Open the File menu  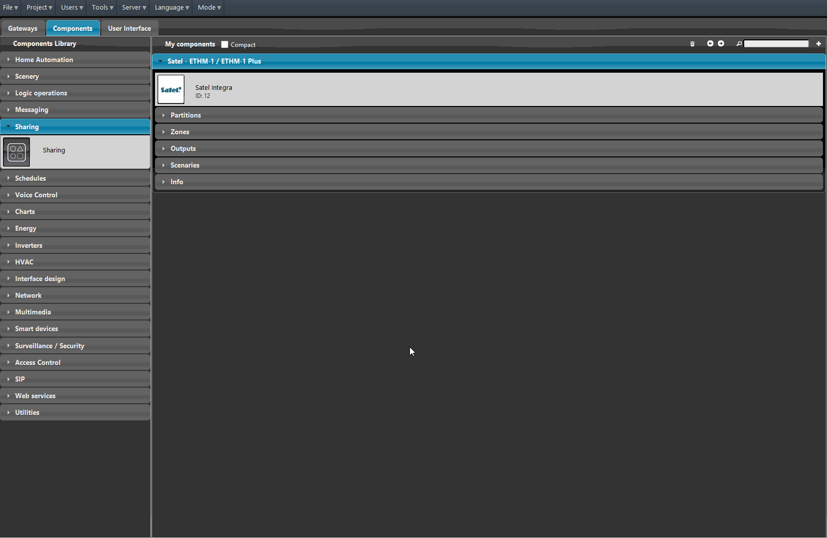[x=10, y=8]
